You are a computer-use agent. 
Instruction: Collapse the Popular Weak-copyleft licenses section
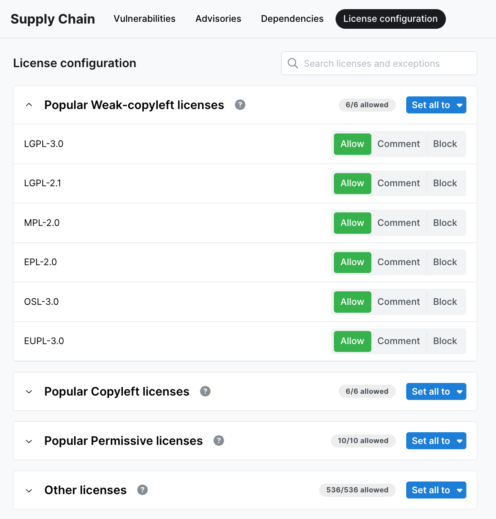click(29, 105)
